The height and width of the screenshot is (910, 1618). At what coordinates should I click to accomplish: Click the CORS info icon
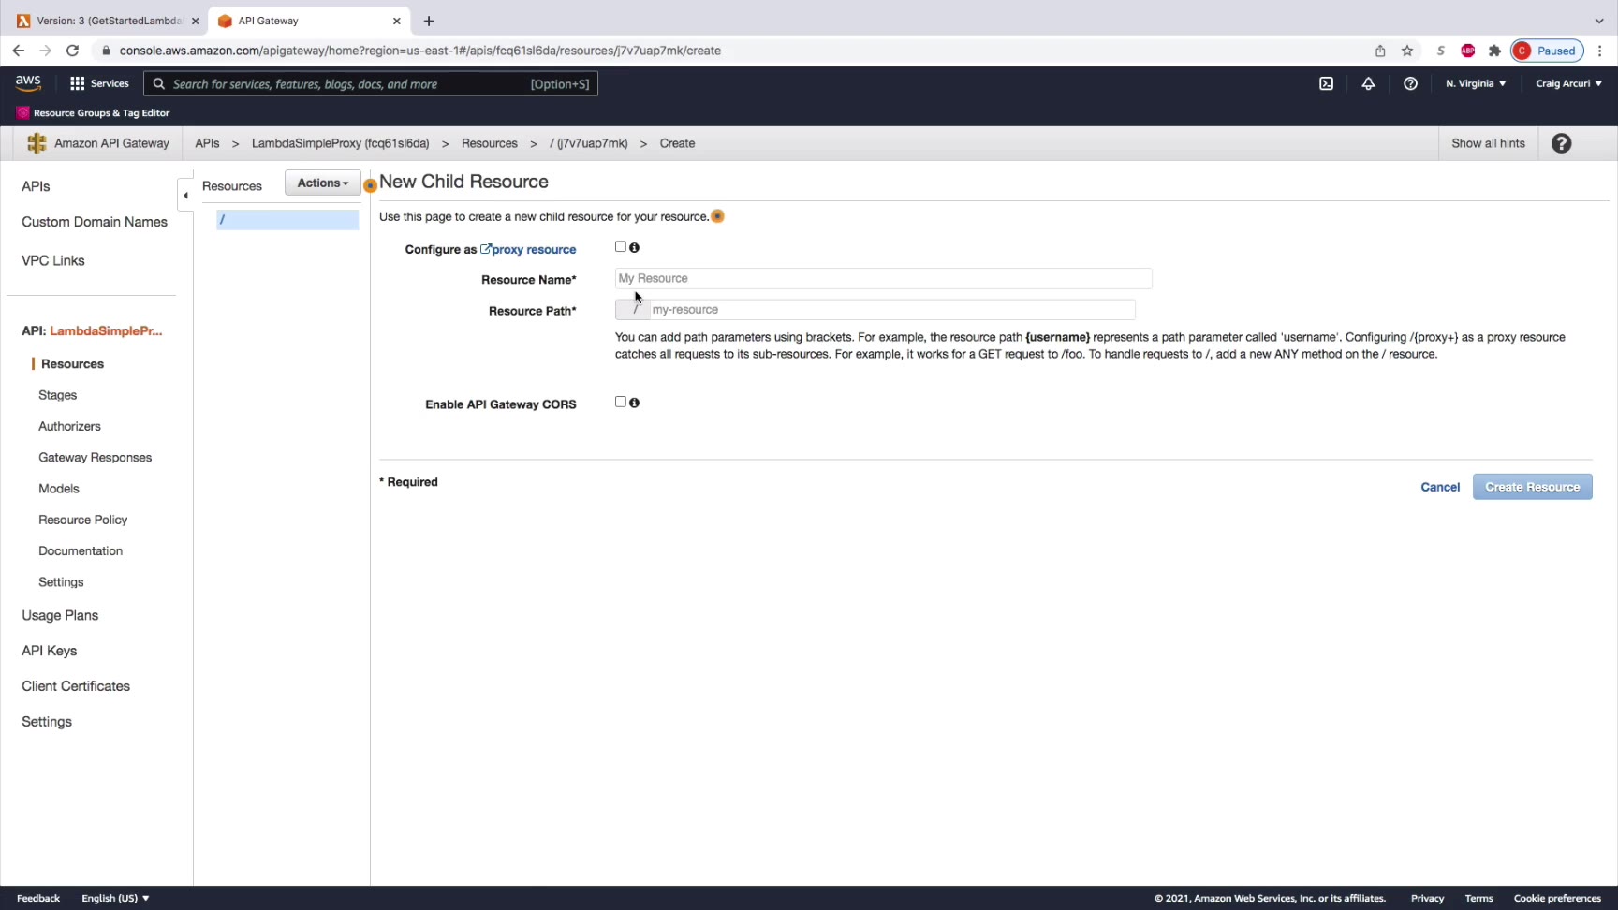(635, 403)
